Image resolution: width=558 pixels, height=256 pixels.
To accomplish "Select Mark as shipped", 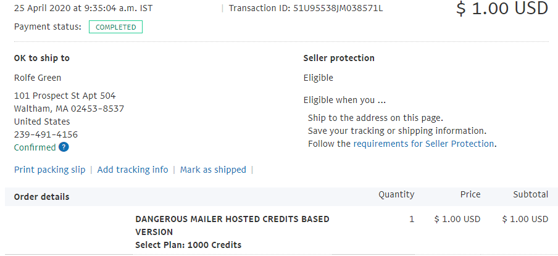I will 213,170.
